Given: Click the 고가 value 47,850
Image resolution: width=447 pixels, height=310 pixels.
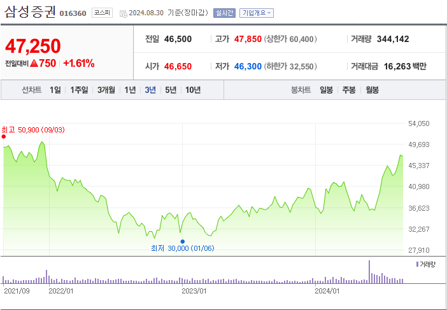Looking at the screenshot, I should (x=248, y=39).
